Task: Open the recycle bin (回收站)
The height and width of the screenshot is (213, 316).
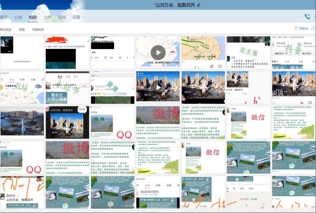Action: 301,28
